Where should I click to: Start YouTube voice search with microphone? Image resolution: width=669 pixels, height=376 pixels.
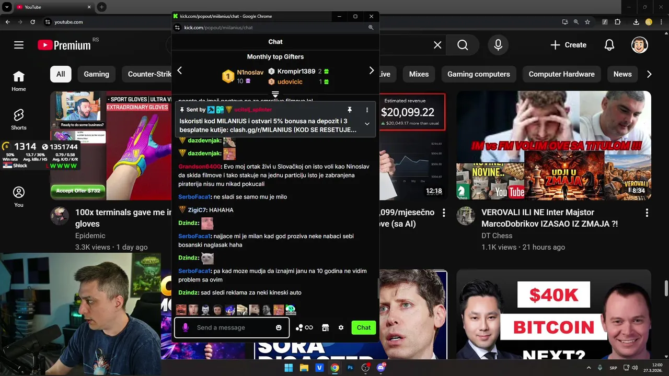(x=498, y=45)
